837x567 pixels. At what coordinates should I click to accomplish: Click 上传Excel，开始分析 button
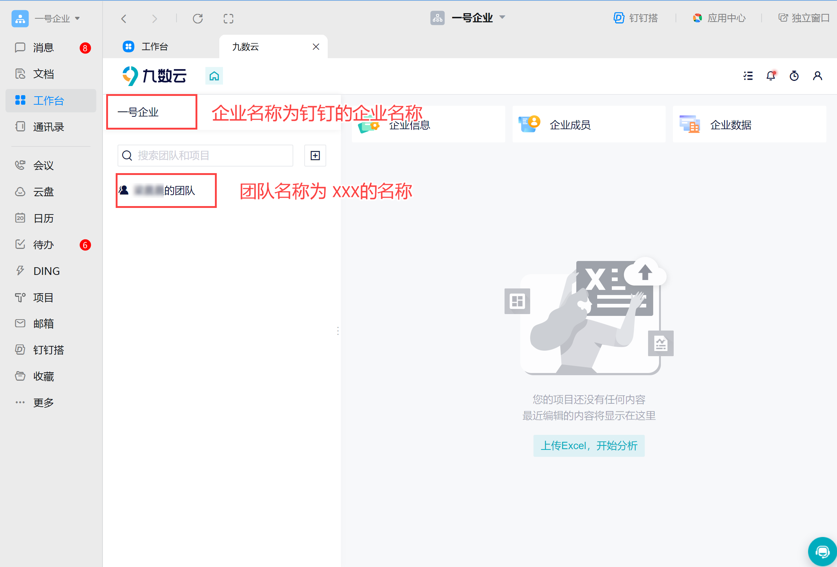coord(589,445)
